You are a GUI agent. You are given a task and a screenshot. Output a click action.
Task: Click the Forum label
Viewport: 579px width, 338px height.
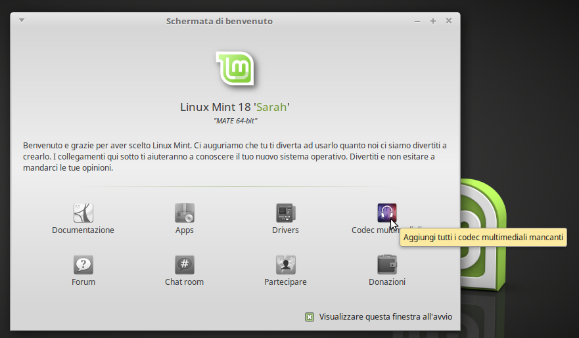83,282
